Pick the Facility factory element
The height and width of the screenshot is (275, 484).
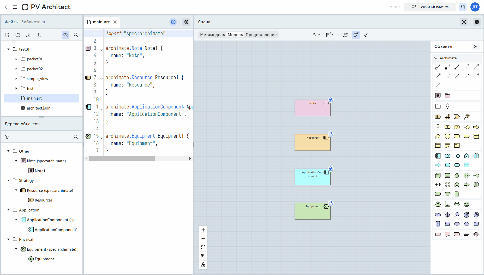point(447,204)
